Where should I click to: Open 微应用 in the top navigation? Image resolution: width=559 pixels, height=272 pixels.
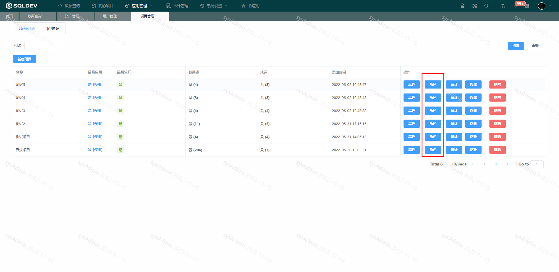pyautogui.click(x=250, y=6)
